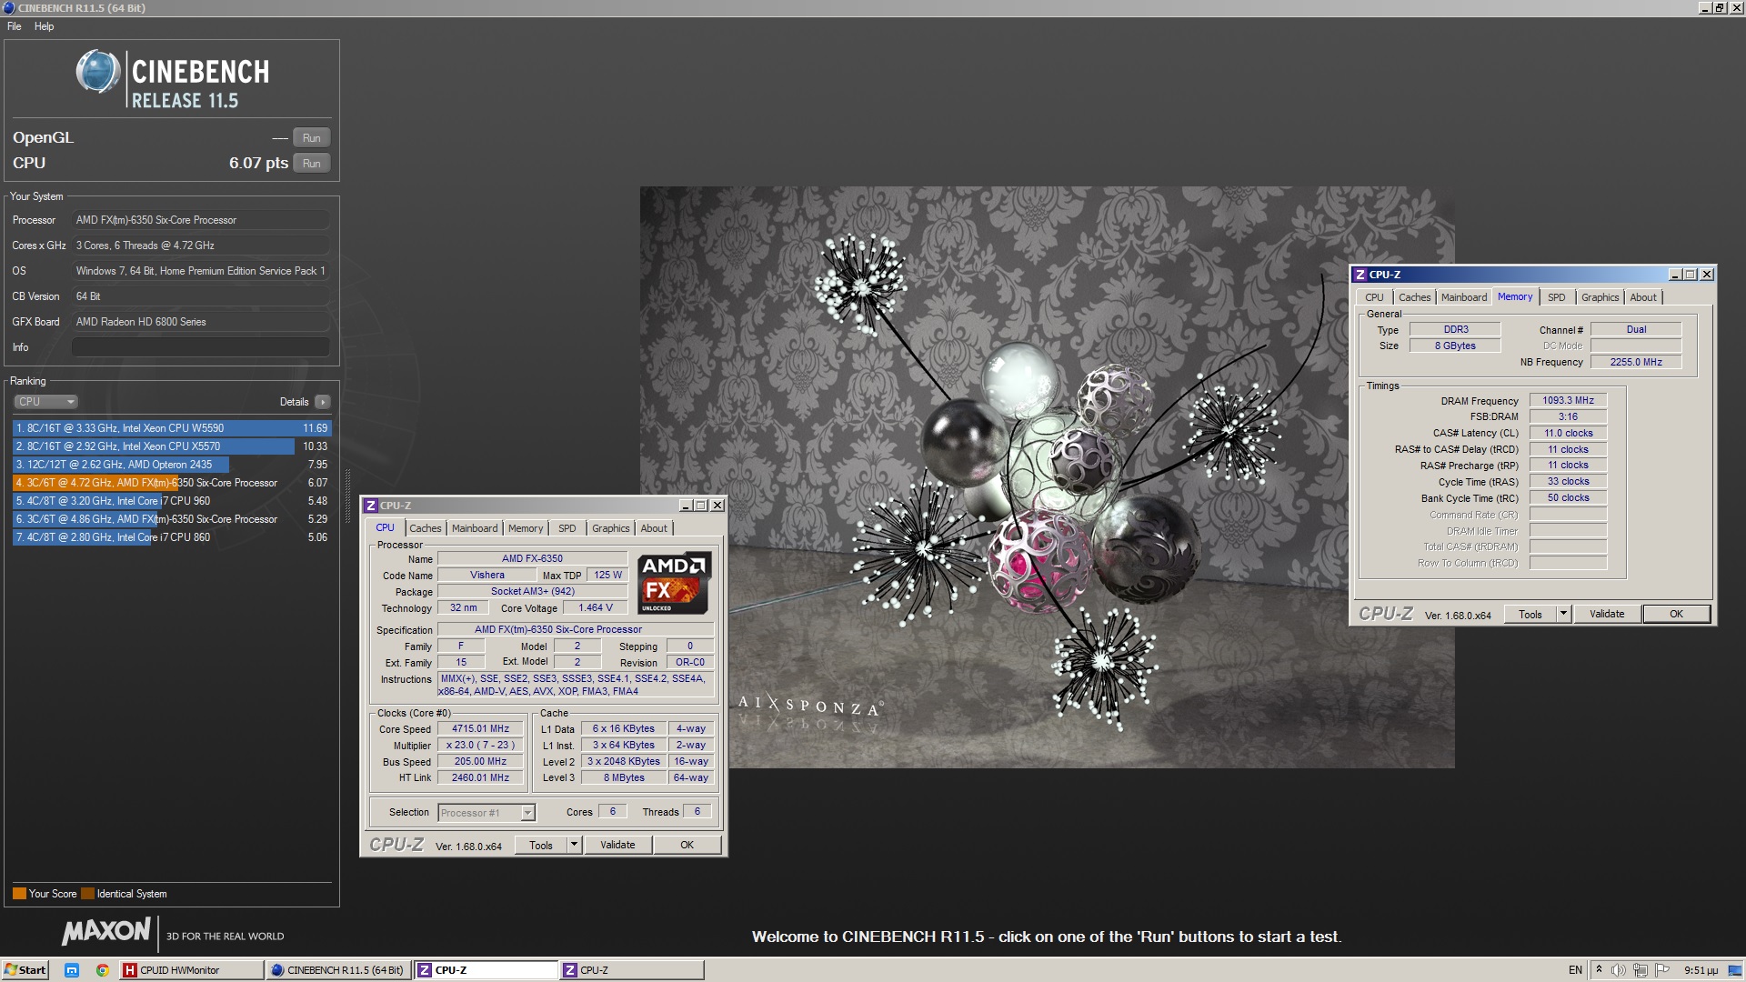The image size is (1746, 982).
Task: Select ranking entry Intel Core i7 CPU 860
Action: tap(172, 537)
